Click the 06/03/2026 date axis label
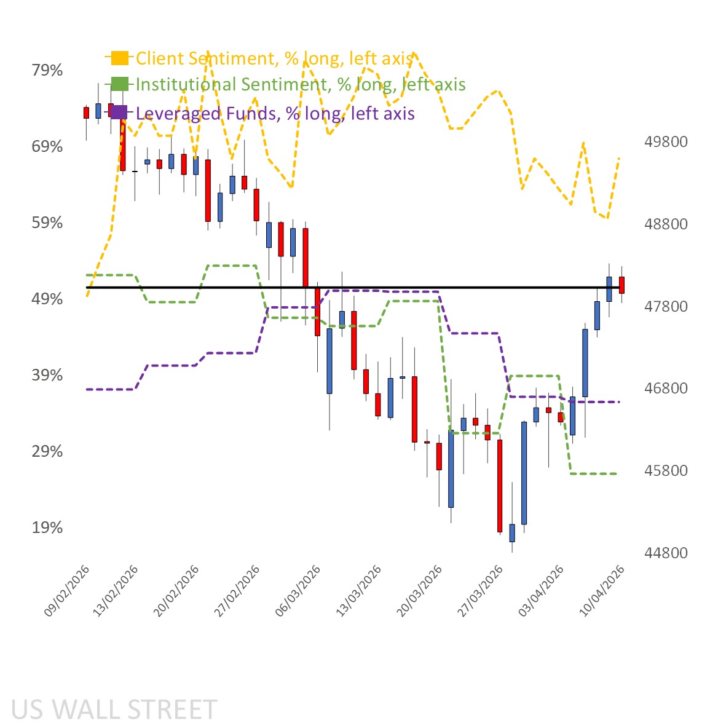This screenshot has height=726, width=726. coord(299,591)
